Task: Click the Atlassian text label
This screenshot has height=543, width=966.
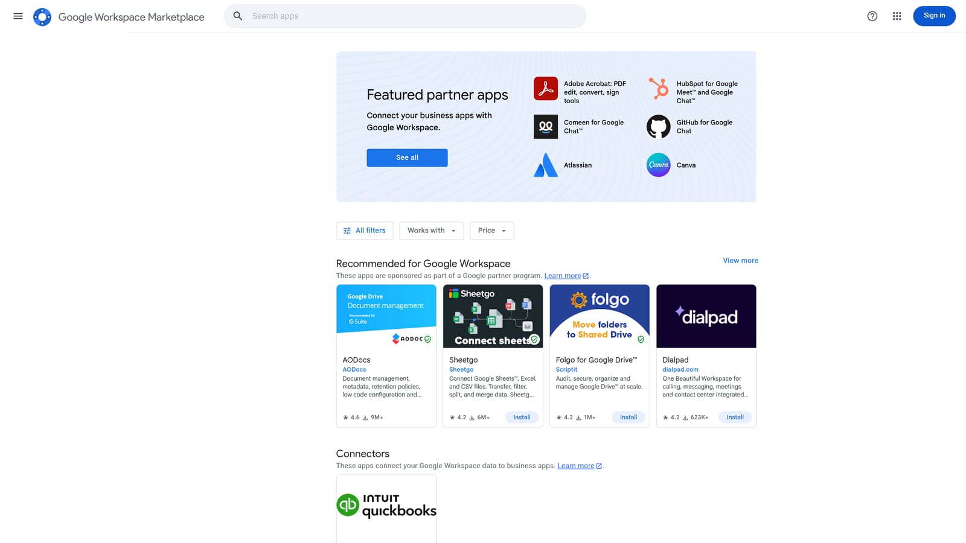Action: point(578,165)
